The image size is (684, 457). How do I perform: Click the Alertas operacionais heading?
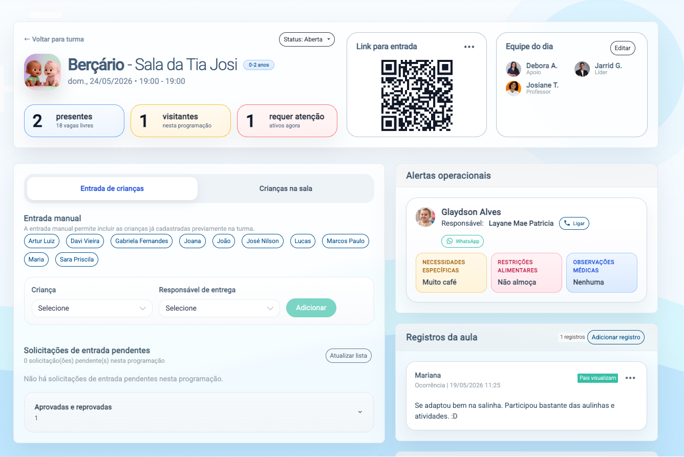[448, 176]
